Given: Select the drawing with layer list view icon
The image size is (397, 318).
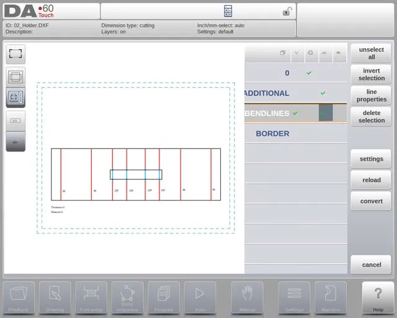Looking at the screenshot, I should pyautogui.click(x=16, y=98).
